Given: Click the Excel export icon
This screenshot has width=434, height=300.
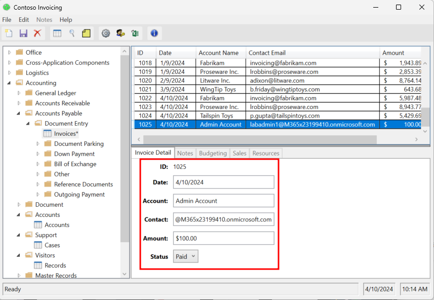Looking at the screenshot, I should click(x=135, y=33).
